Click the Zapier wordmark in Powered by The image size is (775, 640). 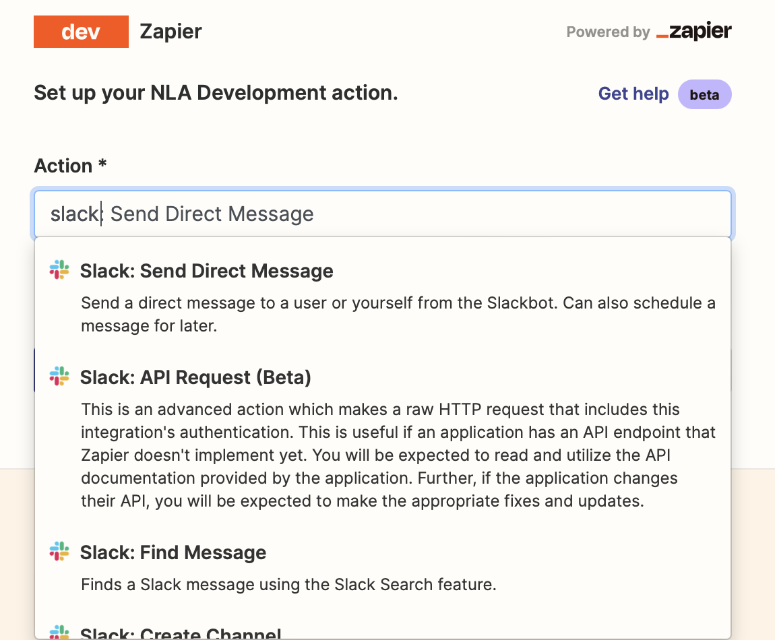(694, 31)
